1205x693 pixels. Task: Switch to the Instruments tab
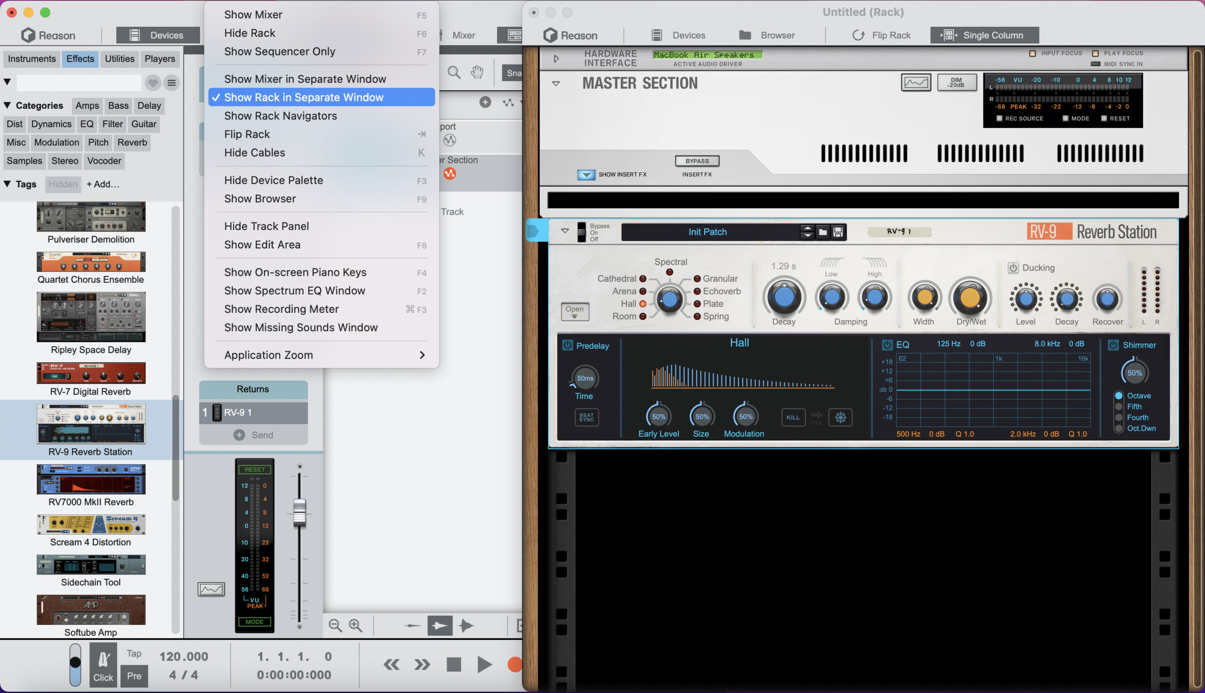(32, 58)
